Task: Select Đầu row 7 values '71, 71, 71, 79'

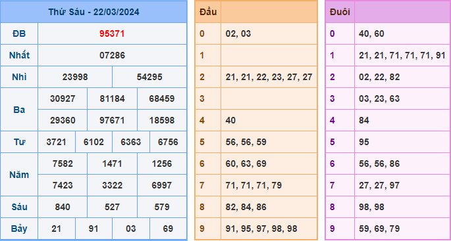Action: [253, 185]
